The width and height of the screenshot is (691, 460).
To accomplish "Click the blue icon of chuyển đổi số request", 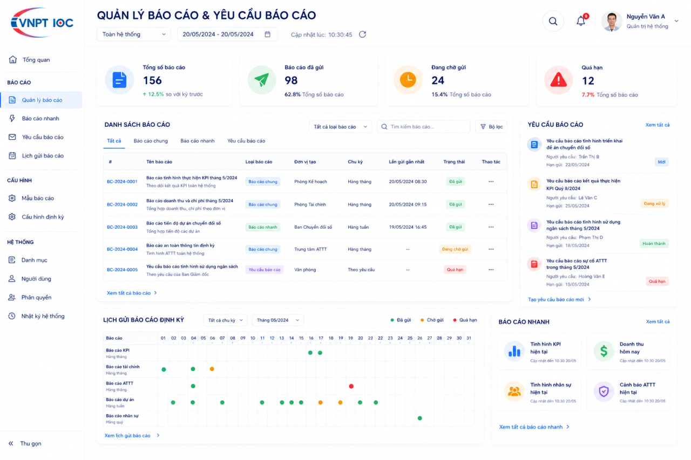I will [x=534, y=145].
